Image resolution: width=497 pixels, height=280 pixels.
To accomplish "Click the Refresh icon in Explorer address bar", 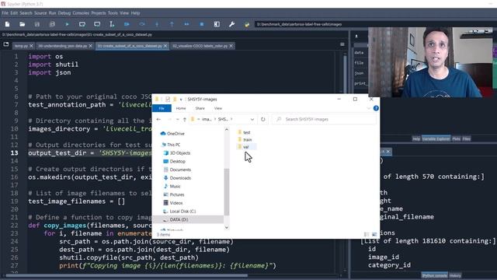I will click(x=262, y=119).
